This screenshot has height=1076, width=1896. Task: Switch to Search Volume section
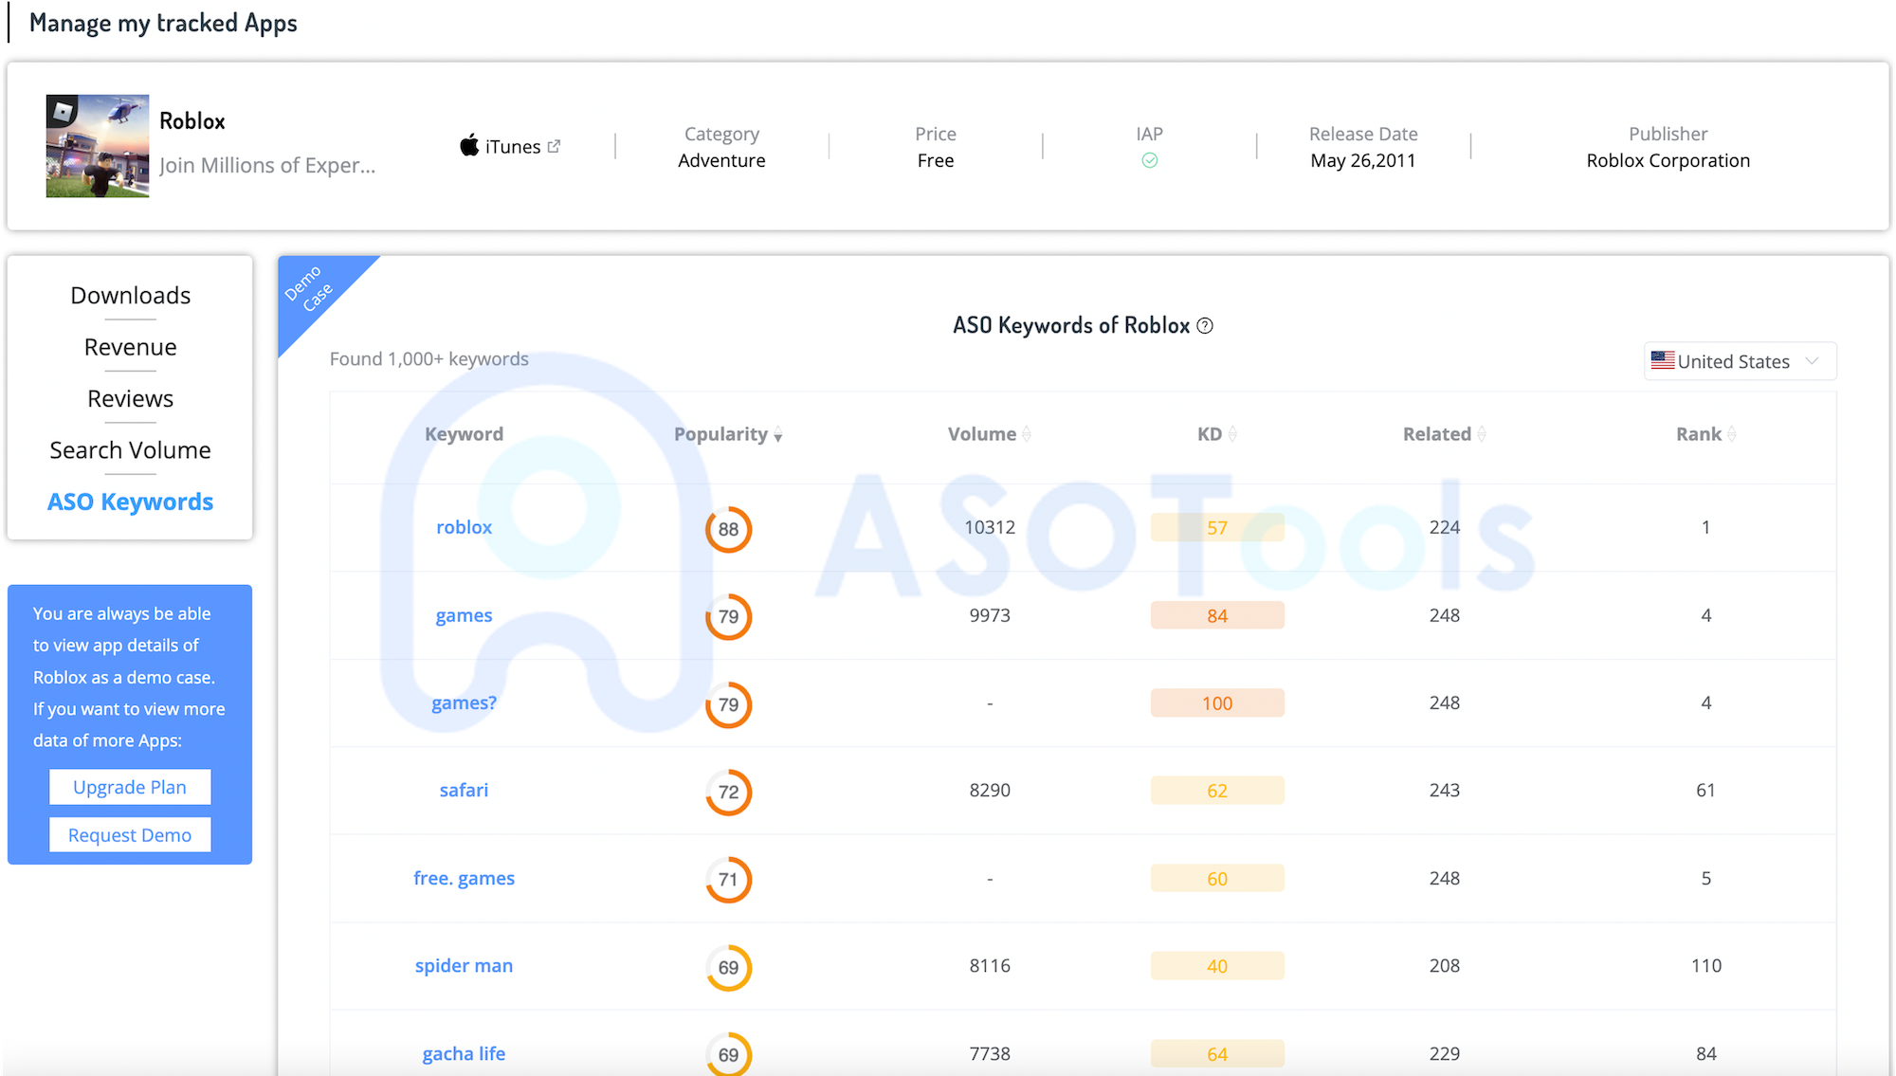click(130, 450)
